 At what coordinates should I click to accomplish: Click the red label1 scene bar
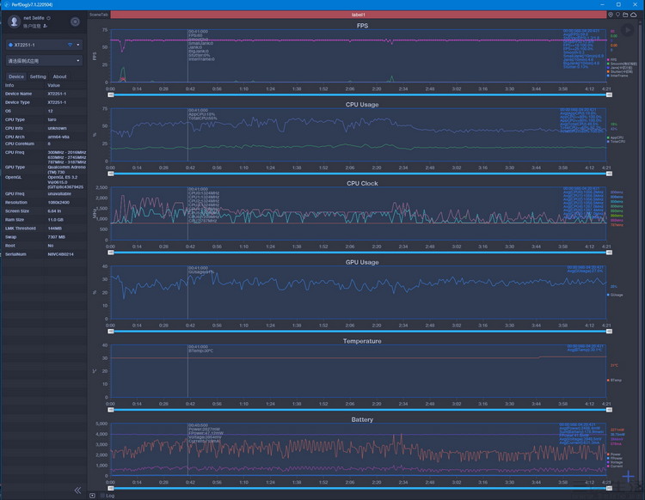coord(359,15)
